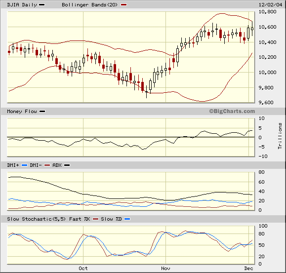Select the Dec label on time axis
Screen dimensions: 286x273
point(248,268)
